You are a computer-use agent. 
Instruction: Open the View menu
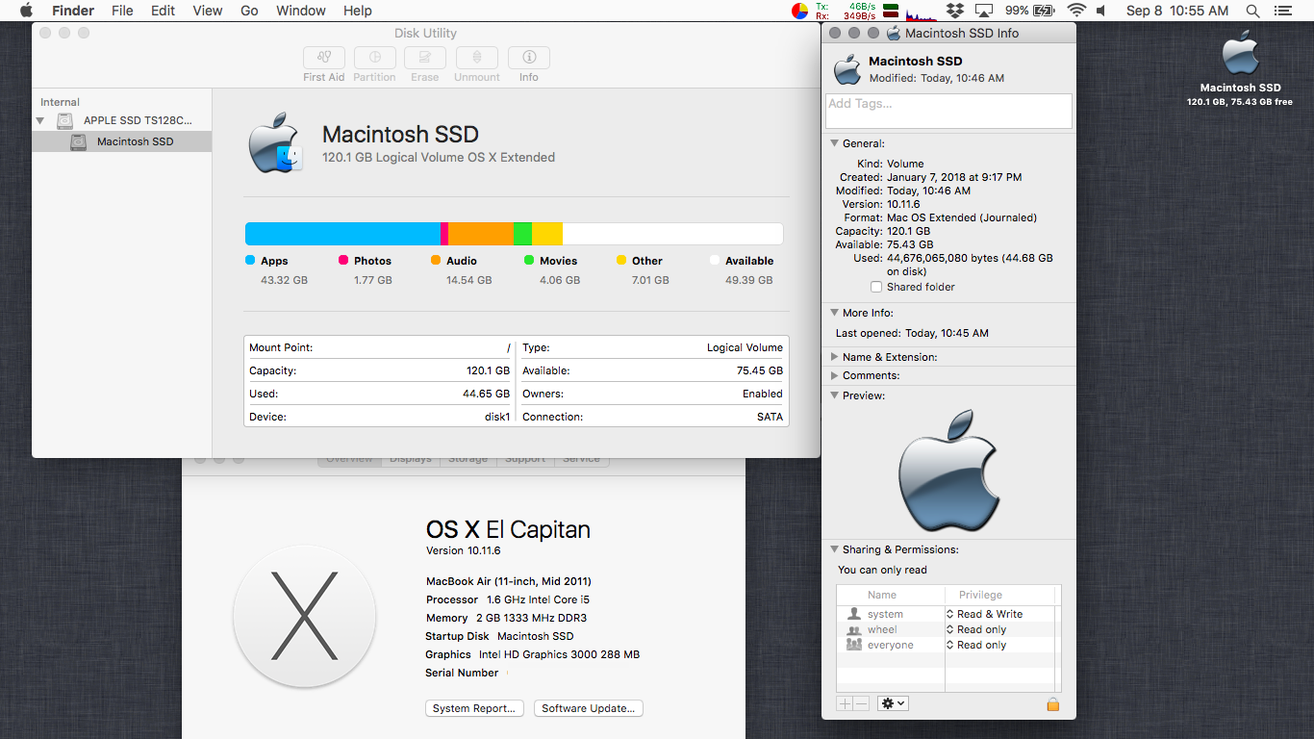(x=208, y=11)
